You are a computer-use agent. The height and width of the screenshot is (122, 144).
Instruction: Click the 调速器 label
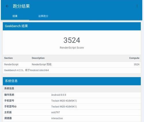pos(8,118)
